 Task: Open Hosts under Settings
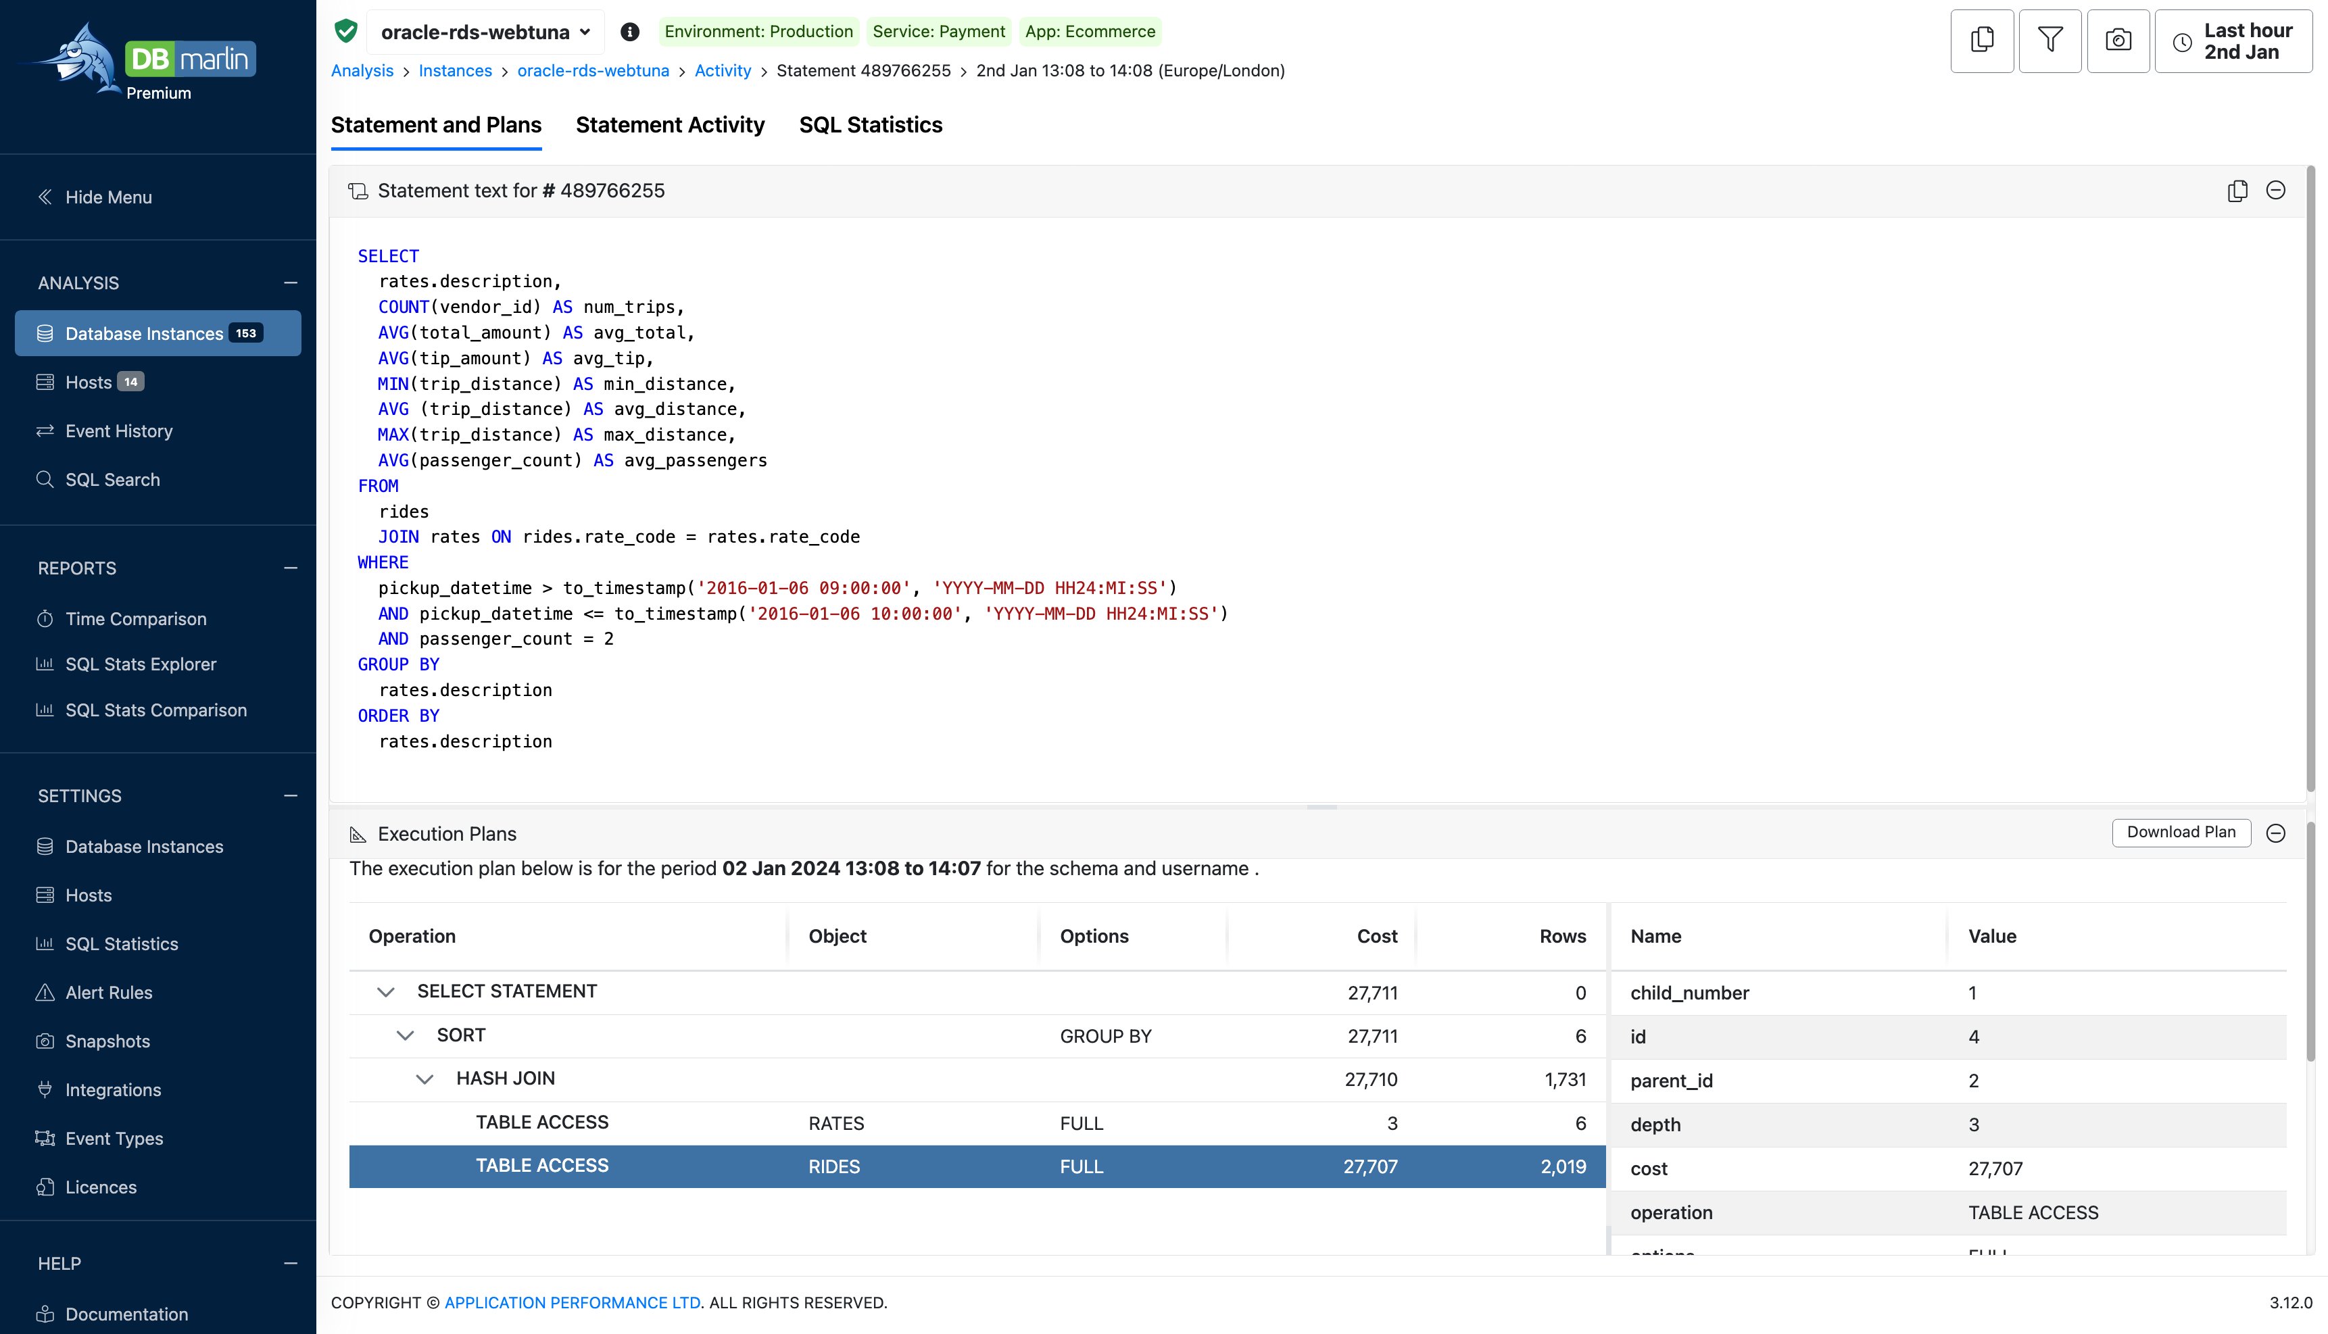(x=74, y=895)
